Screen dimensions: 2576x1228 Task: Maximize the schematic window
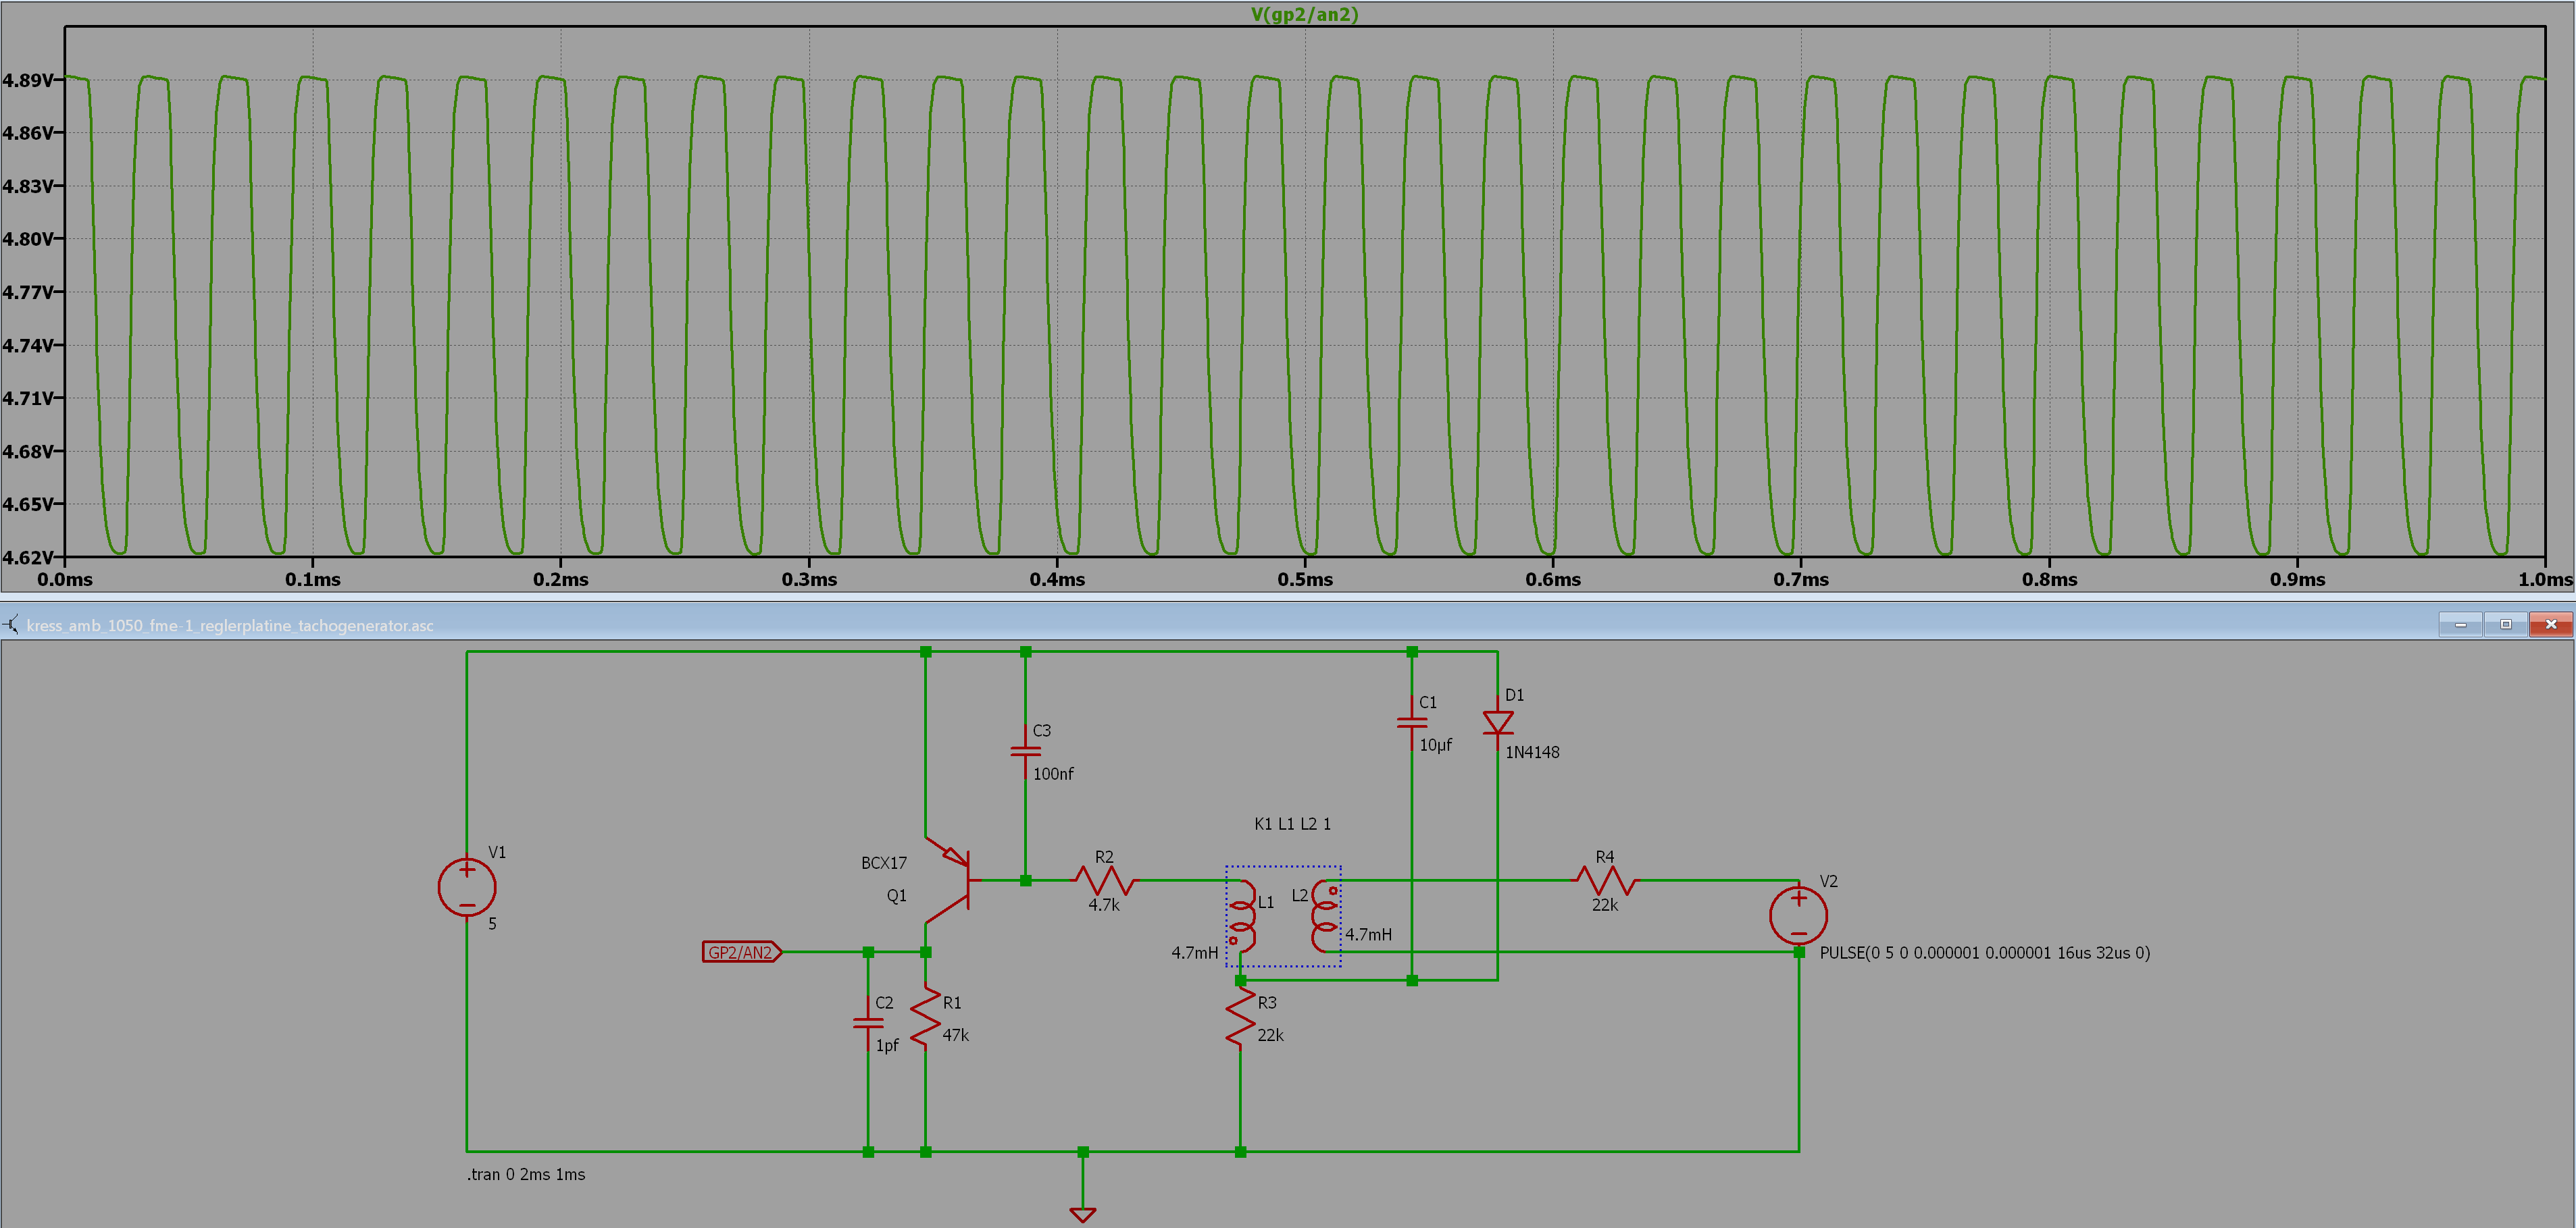tap(2505, 624)
